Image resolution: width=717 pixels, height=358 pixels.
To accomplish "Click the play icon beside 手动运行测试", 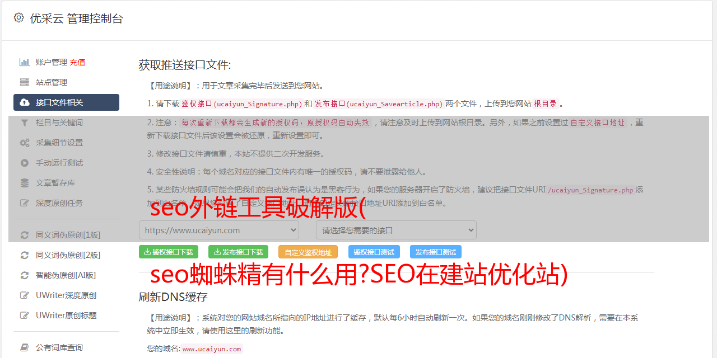I will pyautogui.click(x=25, y=163).
